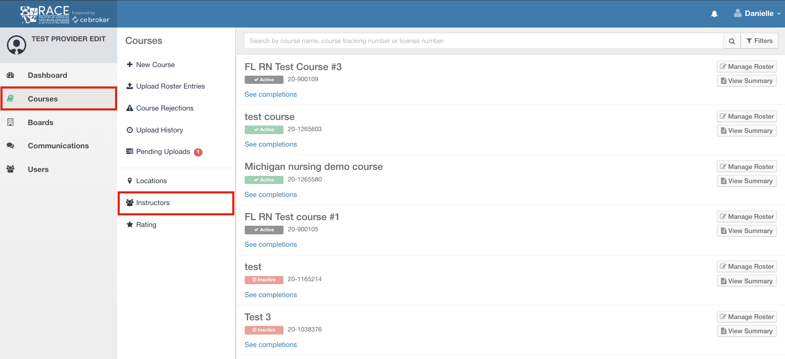Click the test provider profile avatar icon
Viewport: 785px width, 359px height.
[x=17, y=45]
